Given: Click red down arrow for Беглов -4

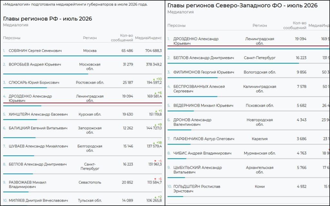Looking at the screenshot, I should click(x=155, y=161).
